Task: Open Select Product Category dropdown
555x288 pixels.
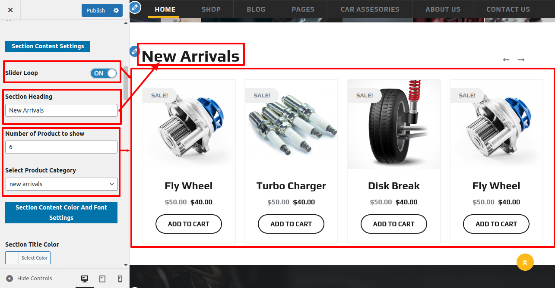Action: [61, 184]
